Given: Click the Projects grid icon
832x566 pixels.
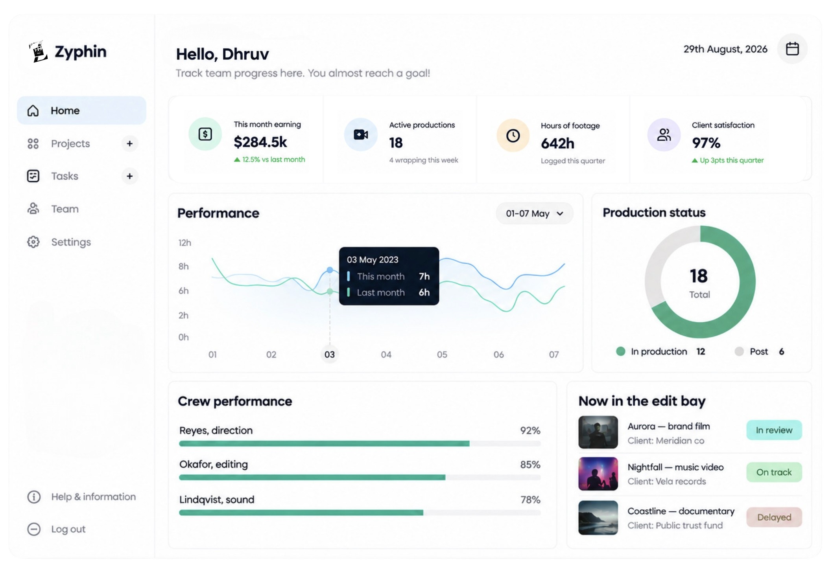Looking at the screenshot, I should click(33, 143).
